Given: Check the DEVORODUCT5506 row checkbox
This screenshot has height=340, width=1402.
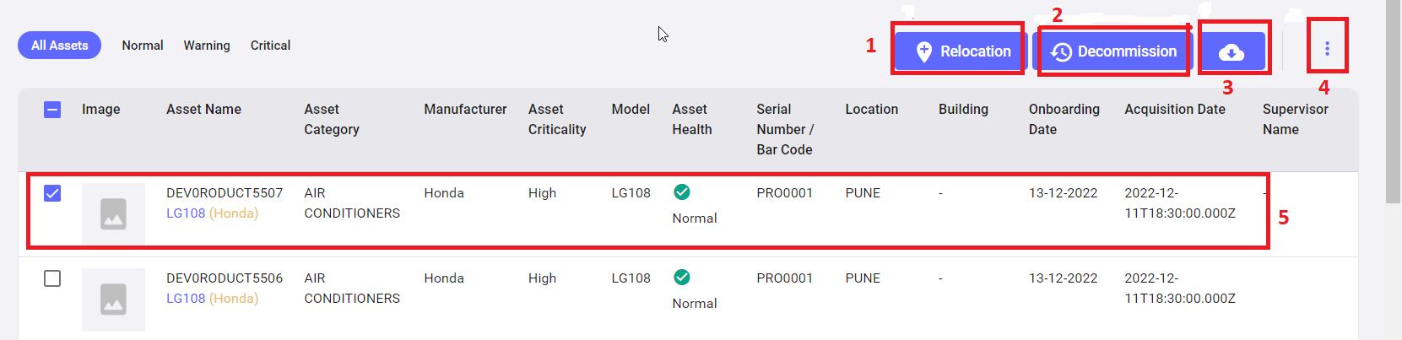Looking at the screenshot, I should 52,278.
